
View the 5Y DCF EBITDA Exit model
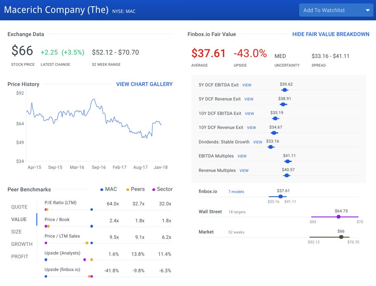coord(247,85)
